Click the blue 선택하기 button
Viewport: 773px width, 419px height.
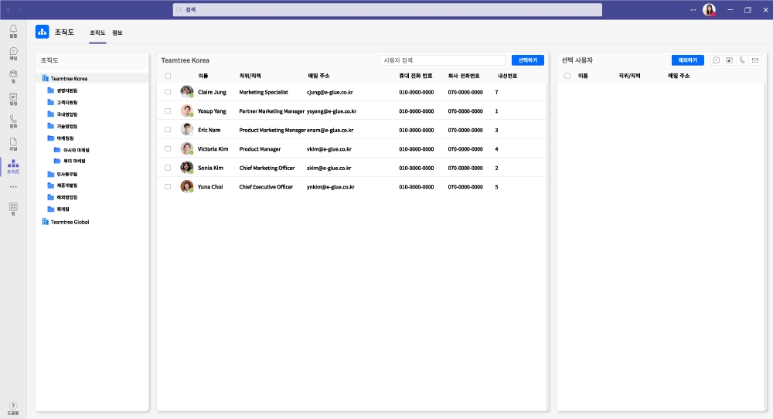pos(528,60)
